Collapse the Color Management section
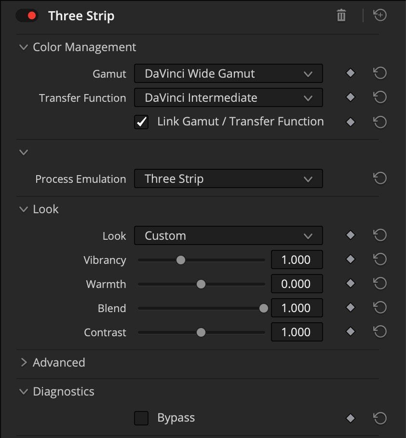Screen dimensions: 406x438 [24, 47]
